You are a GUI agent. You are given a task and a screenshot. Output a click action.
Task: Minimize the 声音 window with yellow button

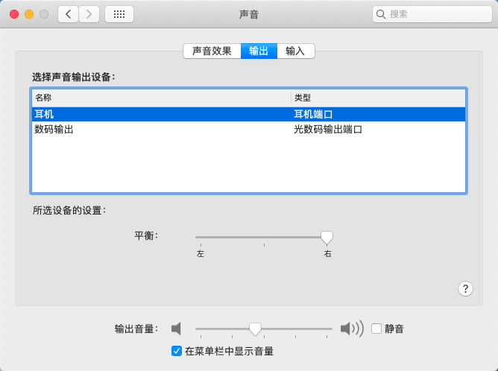tap(29, 14)
